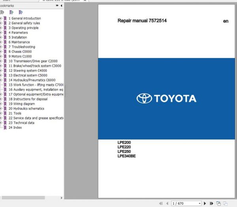Viewport: 237px width, 207px height.
Task: Open bookmark 13 Electrical system C5000
Action: click(x=28, y=75)
